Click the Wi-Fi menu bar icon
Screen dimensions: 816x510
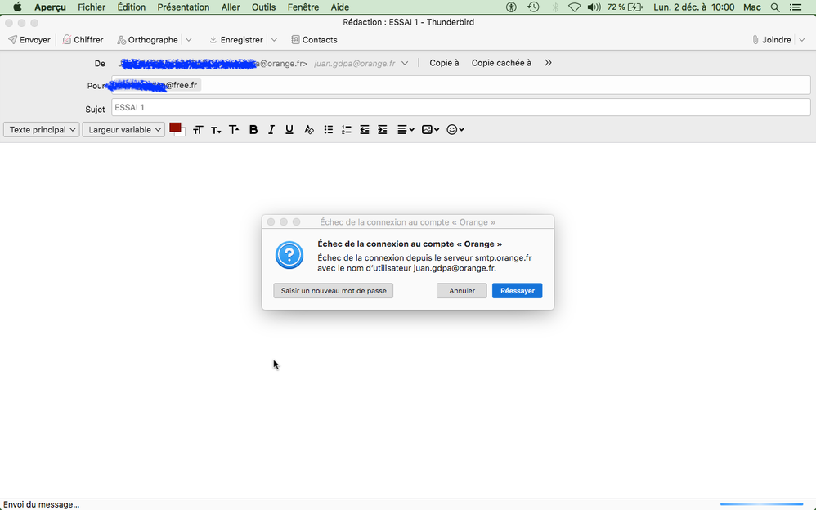tap(575, 7)
